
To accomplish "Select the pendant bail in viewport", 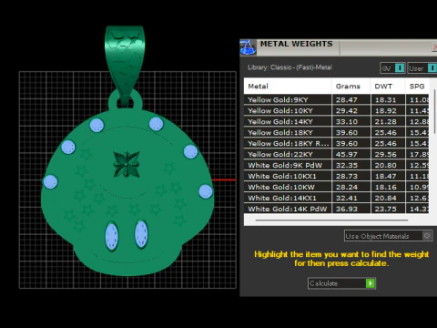I will coord(125,62).
